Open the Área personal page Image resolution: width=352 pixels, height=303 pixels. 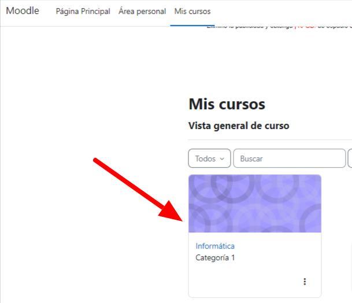coord(142,11)
